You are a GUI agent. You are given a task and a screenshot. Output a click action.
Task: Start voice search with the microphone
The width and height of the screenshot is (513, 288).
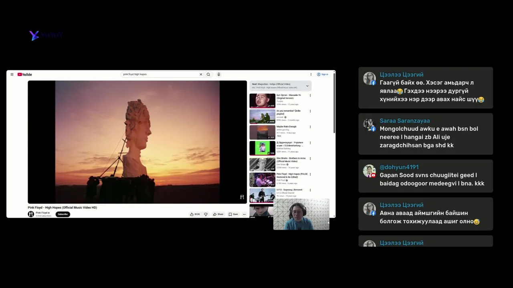[x=218, y=74]
